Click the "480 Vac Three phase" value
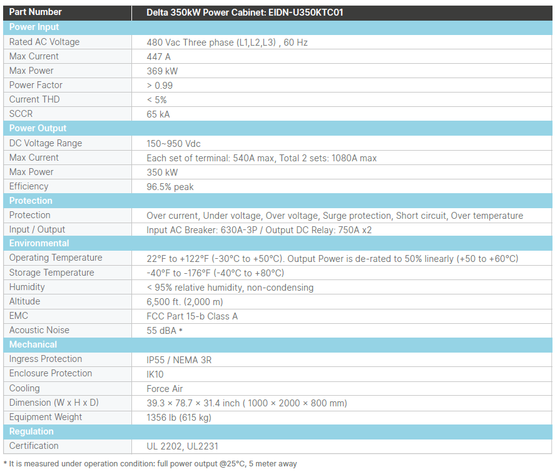Screen dimensions: 555x472 [x=227, y=43]
